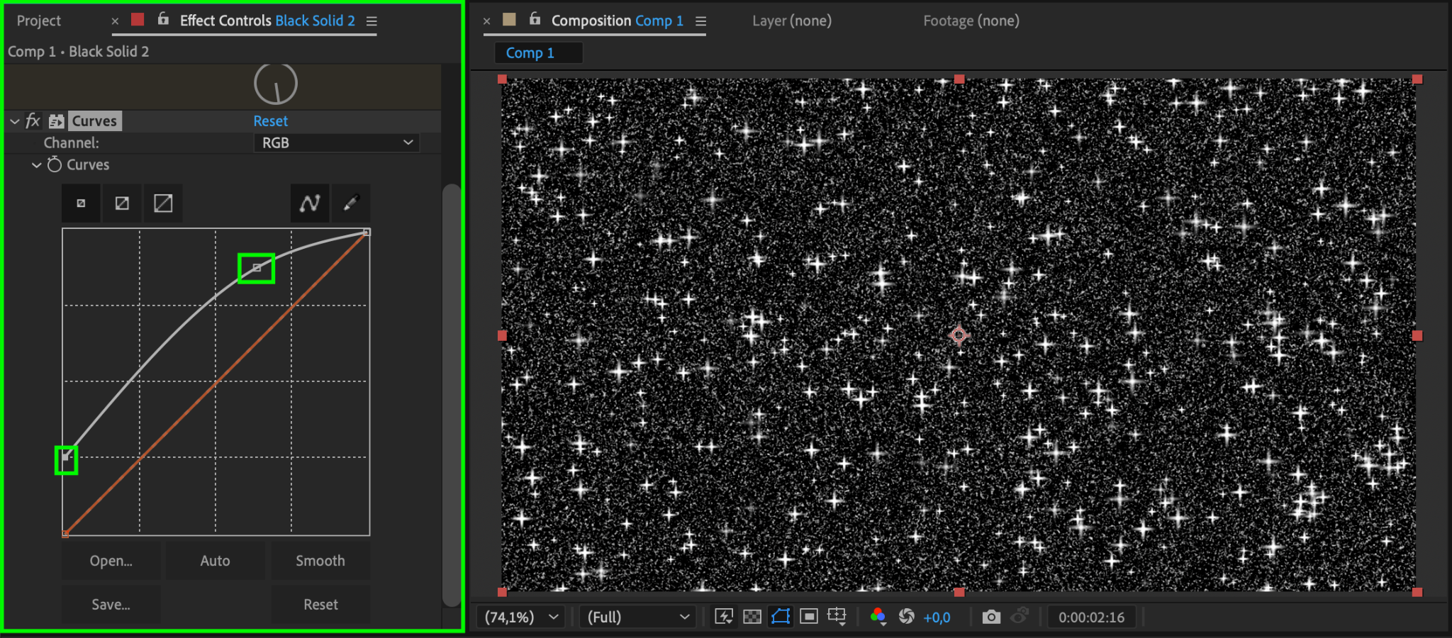This screenshot has height=638, width=1452.
Task: Click the Reset button below curve graph
Action: [x=320, y=605]
